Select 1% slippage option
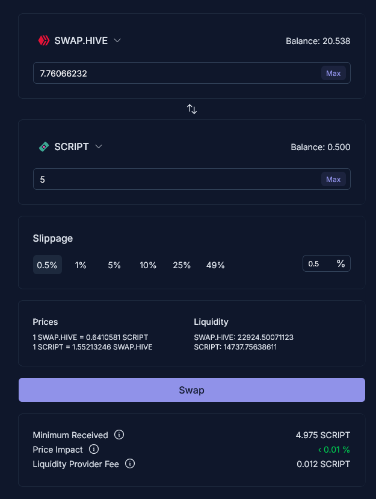Screen dimensions: 376x499 [81, 265]
